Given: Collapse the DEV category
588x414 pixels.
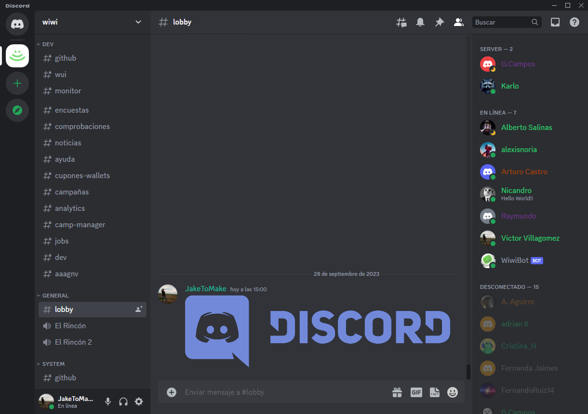Looking at the screenshot, I should click(45, 44).
